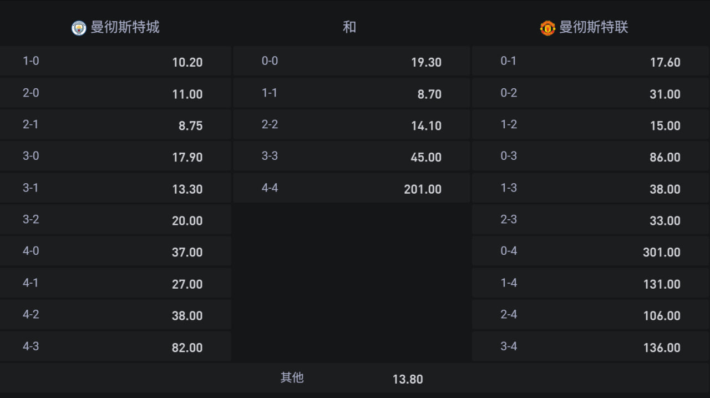Choose the 4-3 score odds 82.00
Screen dimensions: 710x398
pyautogui.click(x=115, y=347)
